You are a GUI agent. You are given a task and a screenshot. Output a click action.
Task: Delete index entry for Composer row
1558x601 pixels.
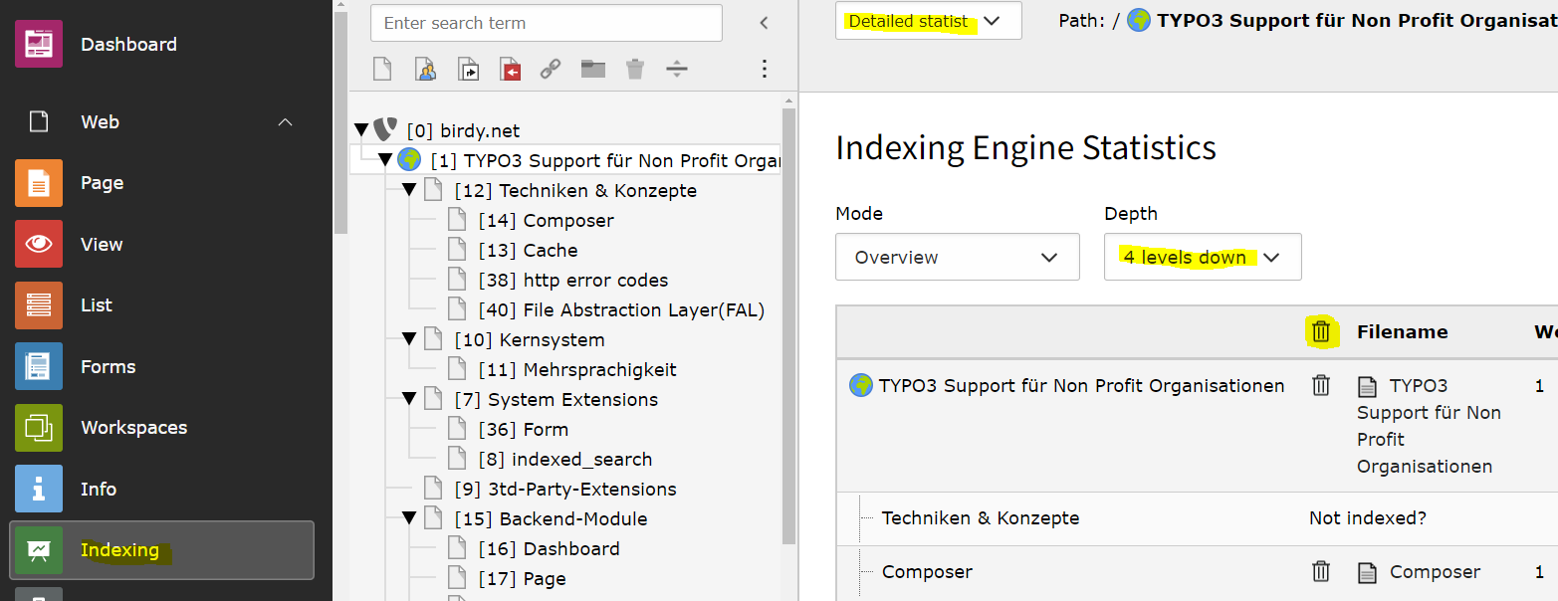point(1321,571)
